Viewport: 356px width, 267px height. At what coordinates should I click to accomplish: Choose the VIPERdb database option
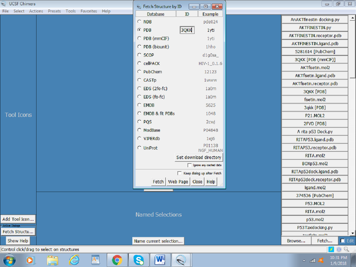tap(139, 138)
